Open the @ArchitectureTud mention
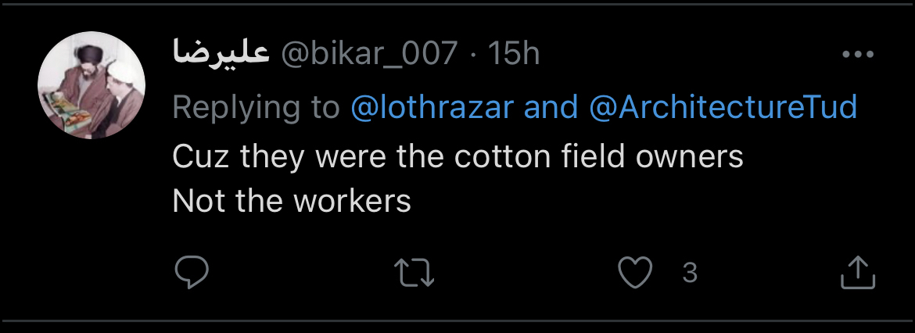The width and height of the screenshot is (915, 333). click(722, 107)
